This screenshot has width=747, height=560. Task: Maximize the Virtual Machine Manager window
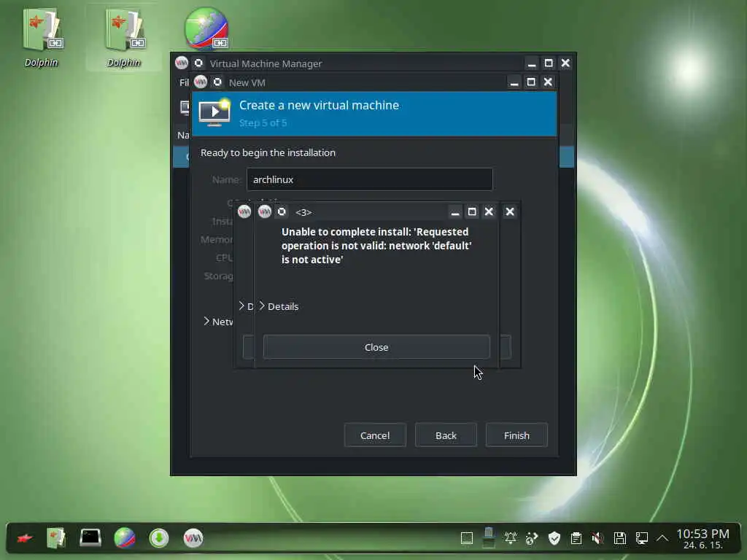tap(549, 63)
